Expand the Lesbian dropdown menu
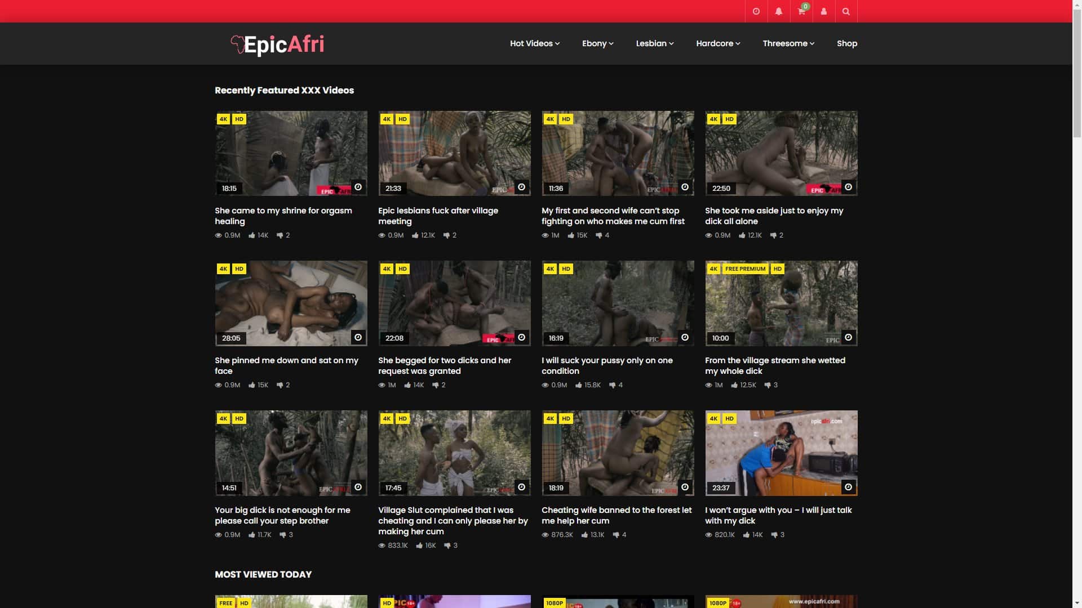Image resolution: width=1082 pixels, height=608 pixels. (x=654, y=43)
